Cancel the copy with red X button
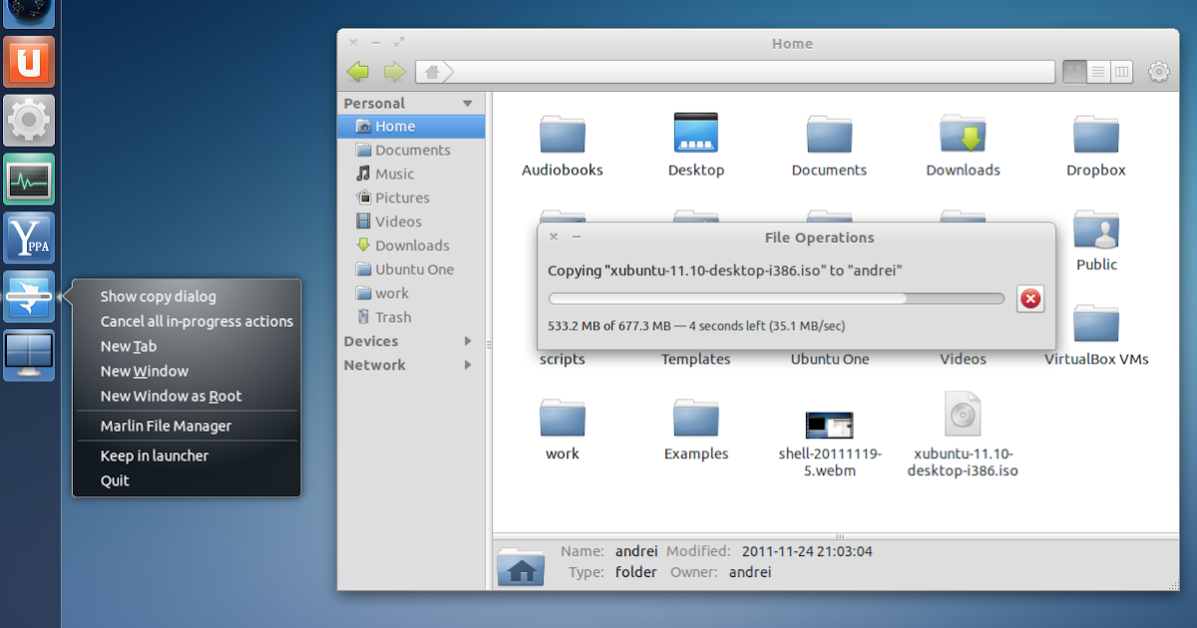The height and width of the screenshot is (628, 1197). click(x=1030, y=298)
